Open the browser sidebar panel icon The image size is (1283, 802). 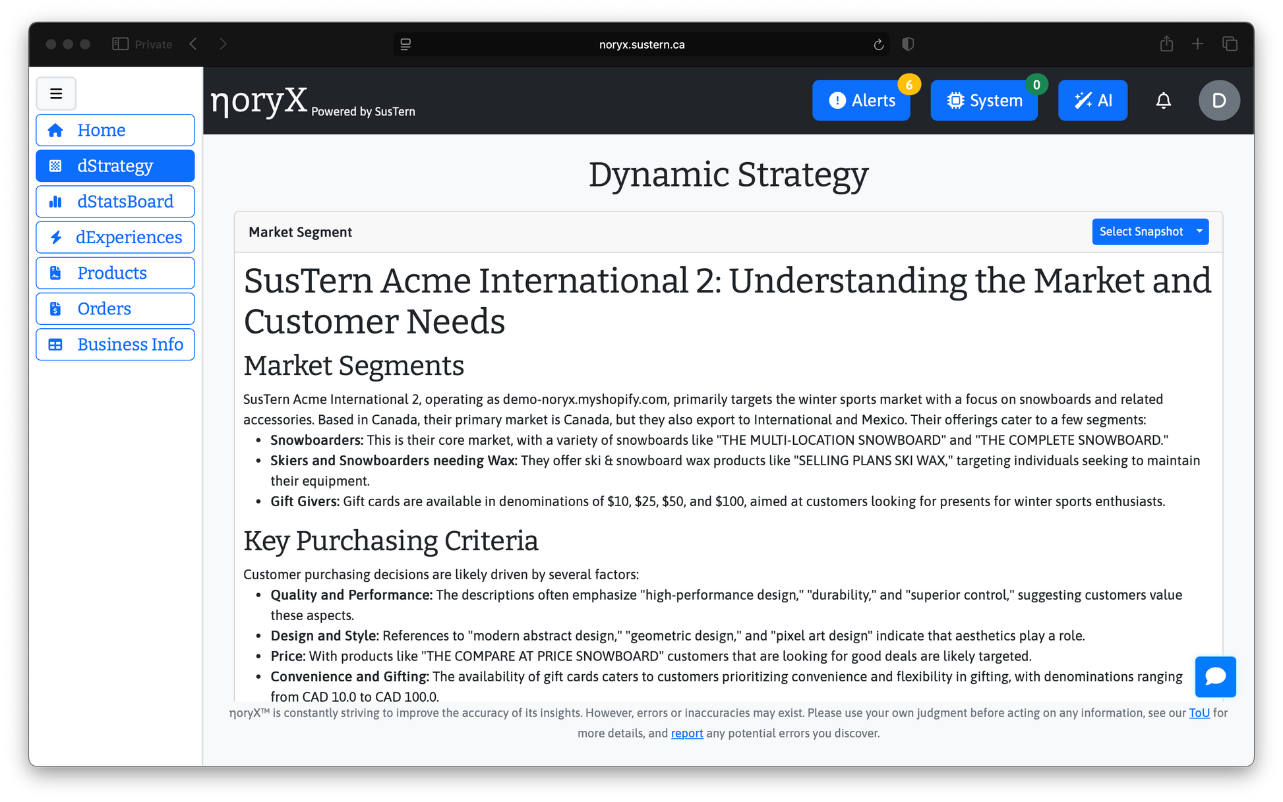click(x=120, y=44)
